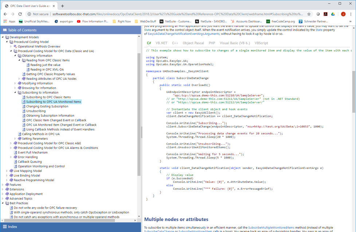Open the Index panel at the bottom

(x=12, y=227)
